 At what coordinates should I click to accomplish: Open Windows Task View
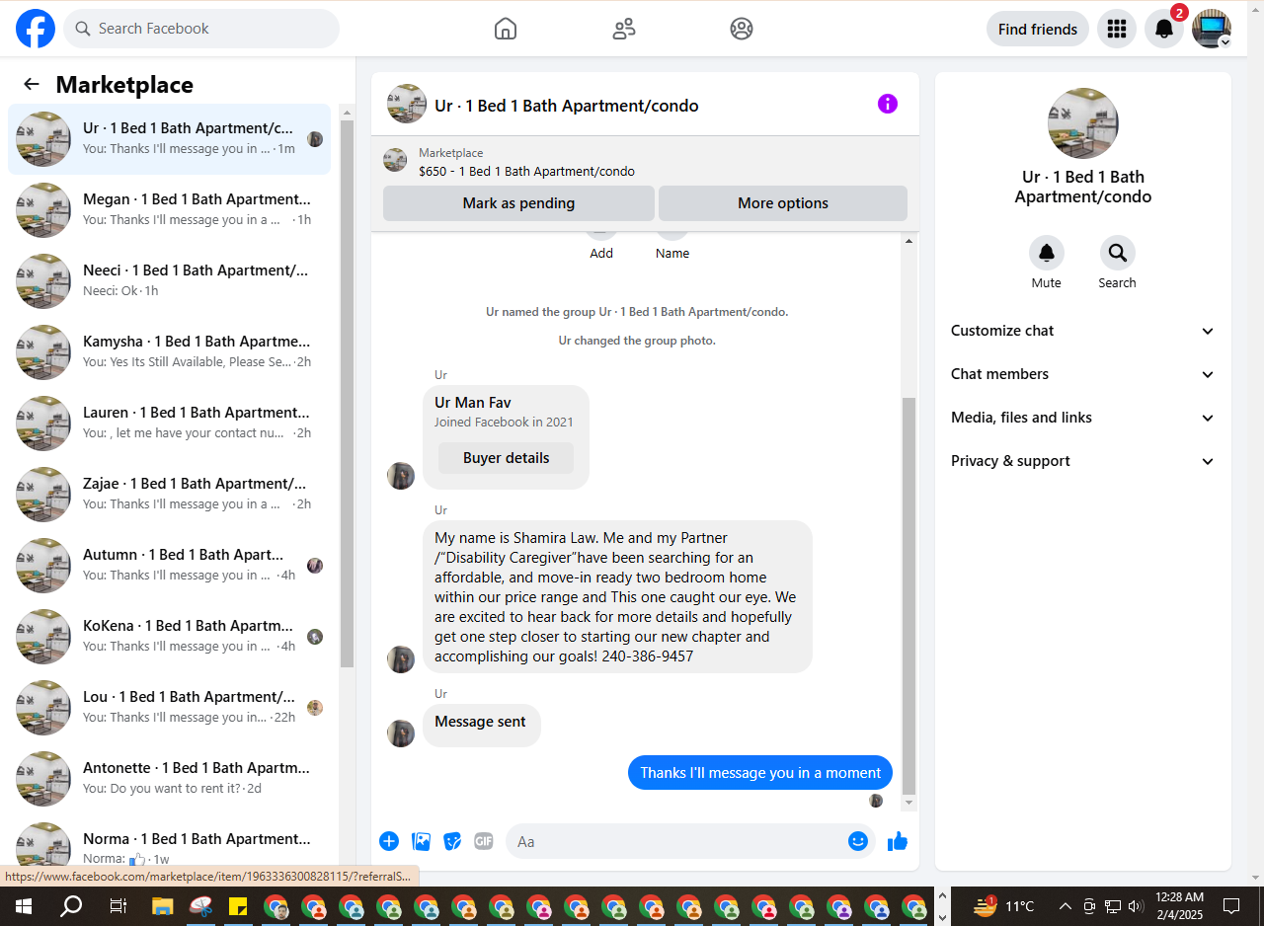click(x=118, y=905)
